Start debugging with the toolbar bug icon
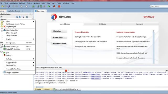Screen dimensions: 168x94 point(54,6)
